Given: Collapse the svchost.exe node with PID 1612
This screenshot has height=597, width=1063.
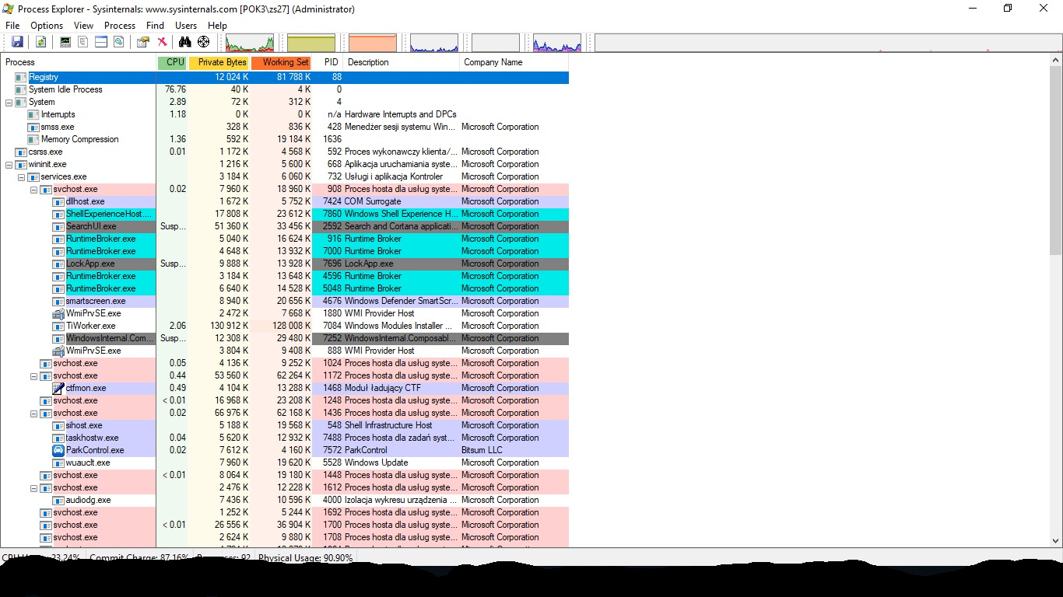Looking at the screenshot, I should pos(34,487).
